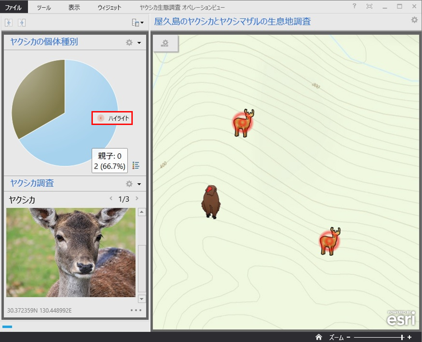Viewport: 422px width, 342px height.
Task: Click the home extent icon
Action: pyautogui.click(x=318, y=337)
